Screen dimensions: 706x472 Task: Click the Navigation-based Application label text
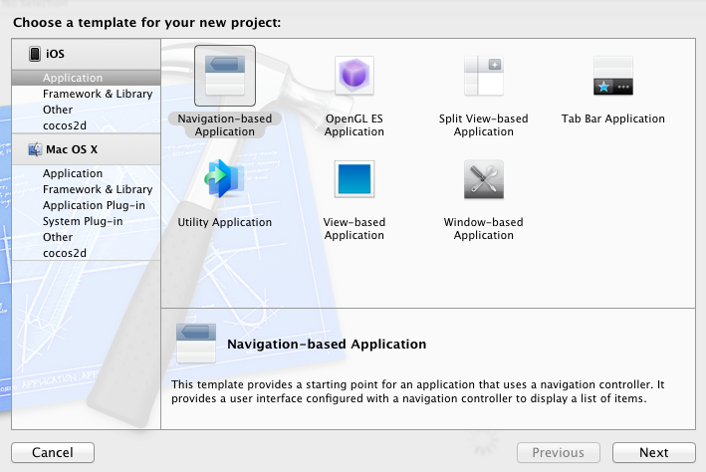225,125
